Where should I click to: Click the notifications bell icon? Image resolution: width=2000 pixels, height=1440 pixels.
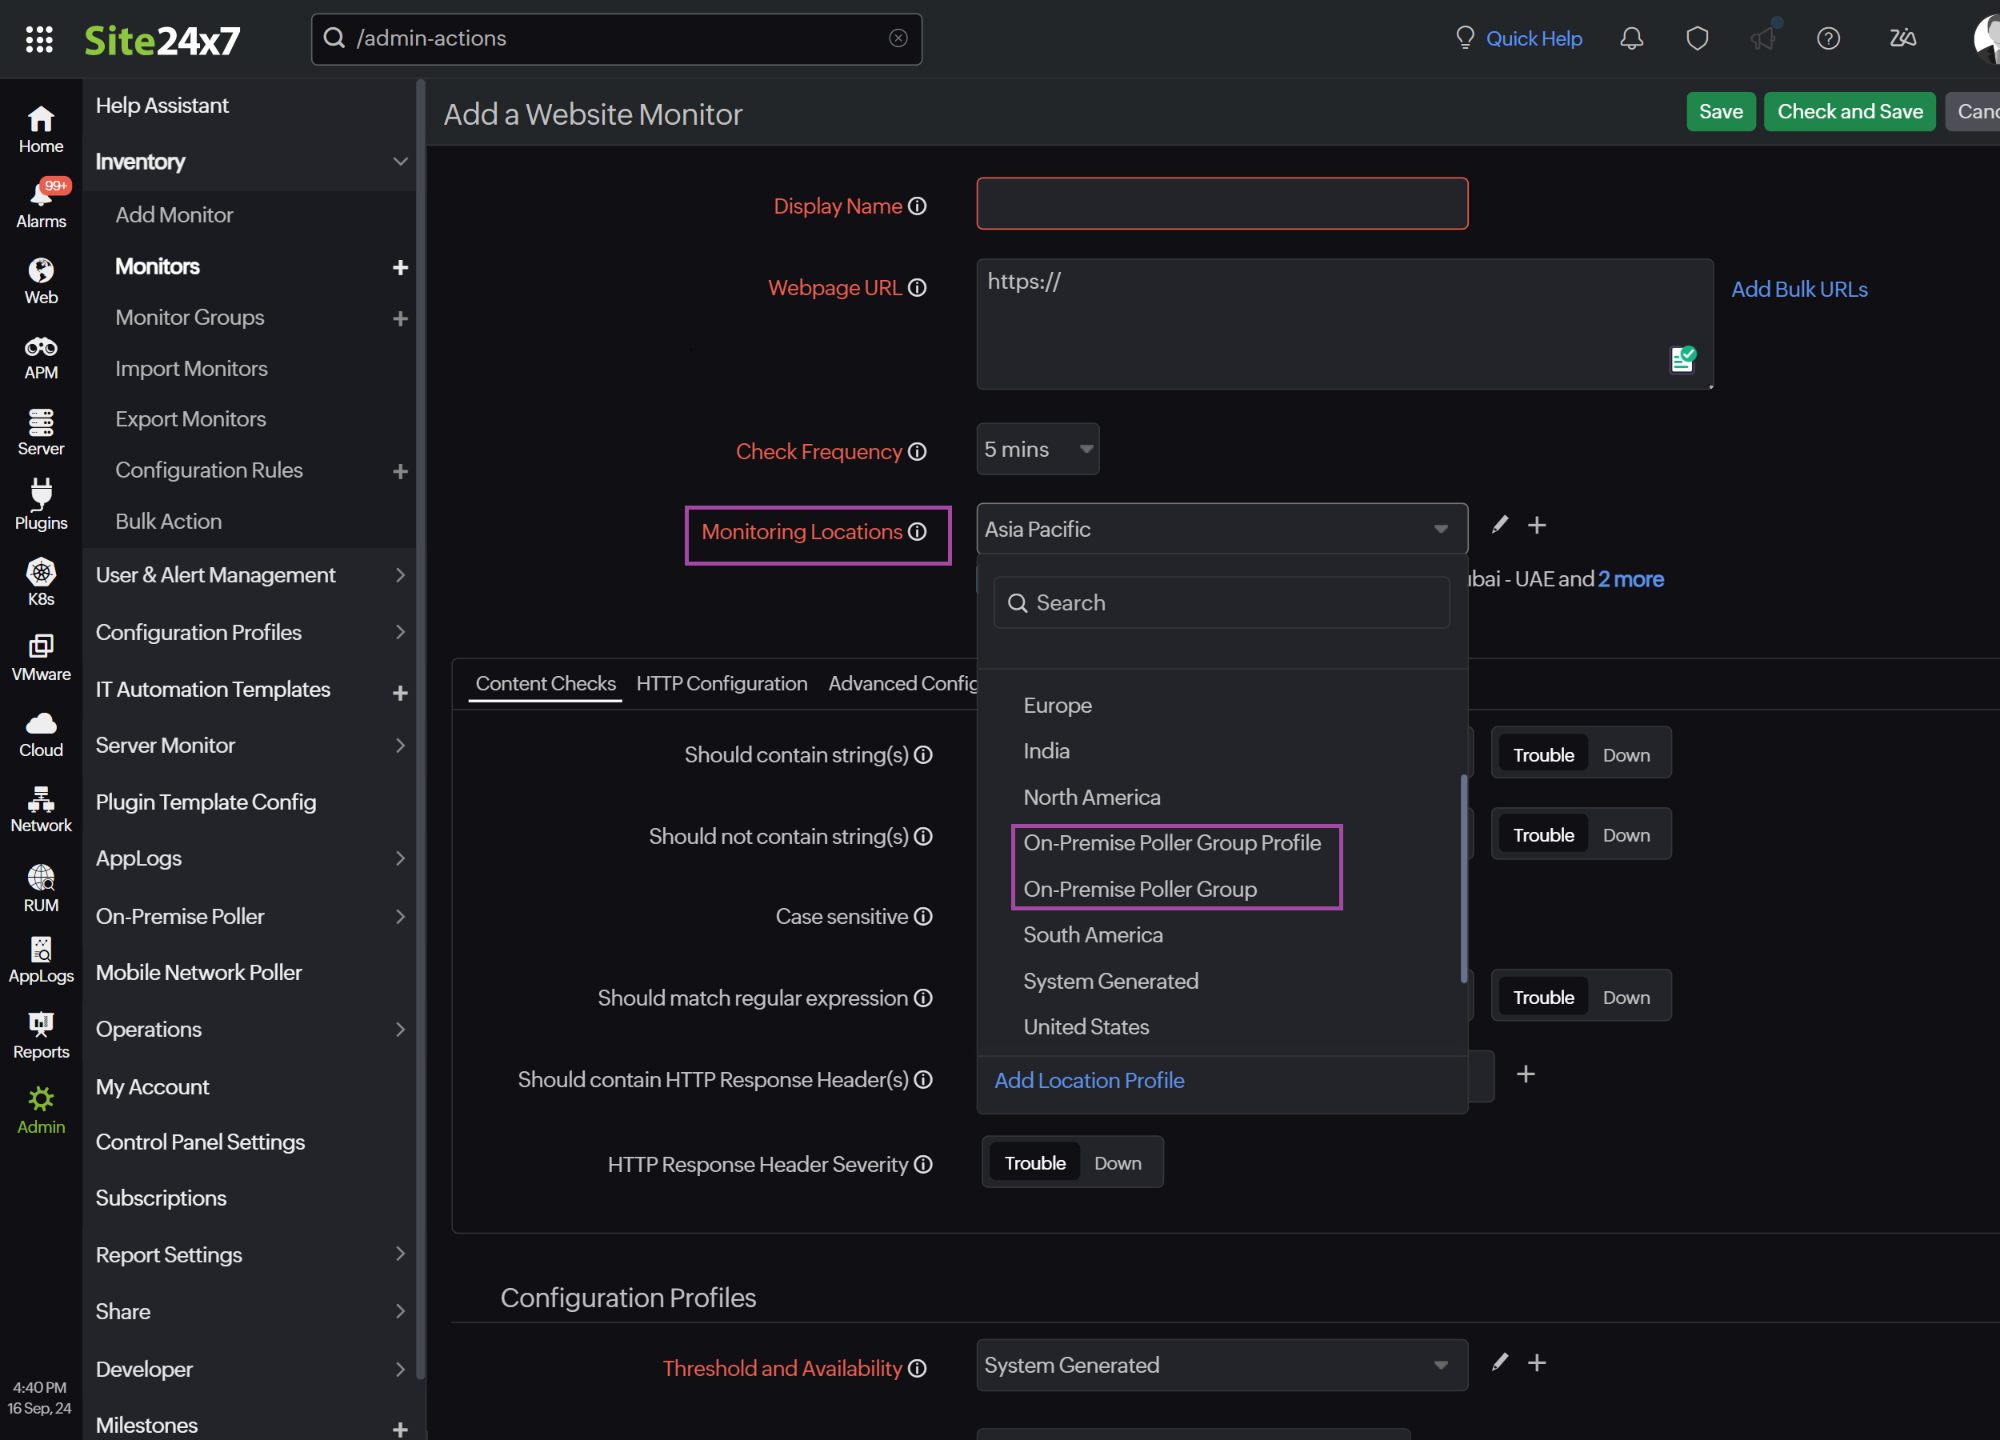(x=1630, y=38)
